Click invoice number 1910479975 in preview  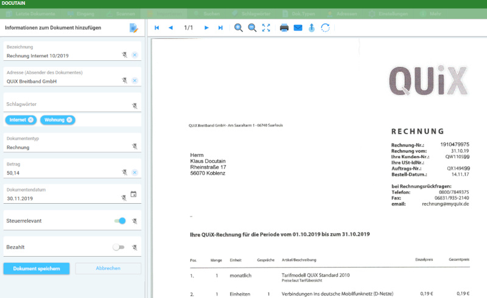pyautogui.click(x=455, y=144)
